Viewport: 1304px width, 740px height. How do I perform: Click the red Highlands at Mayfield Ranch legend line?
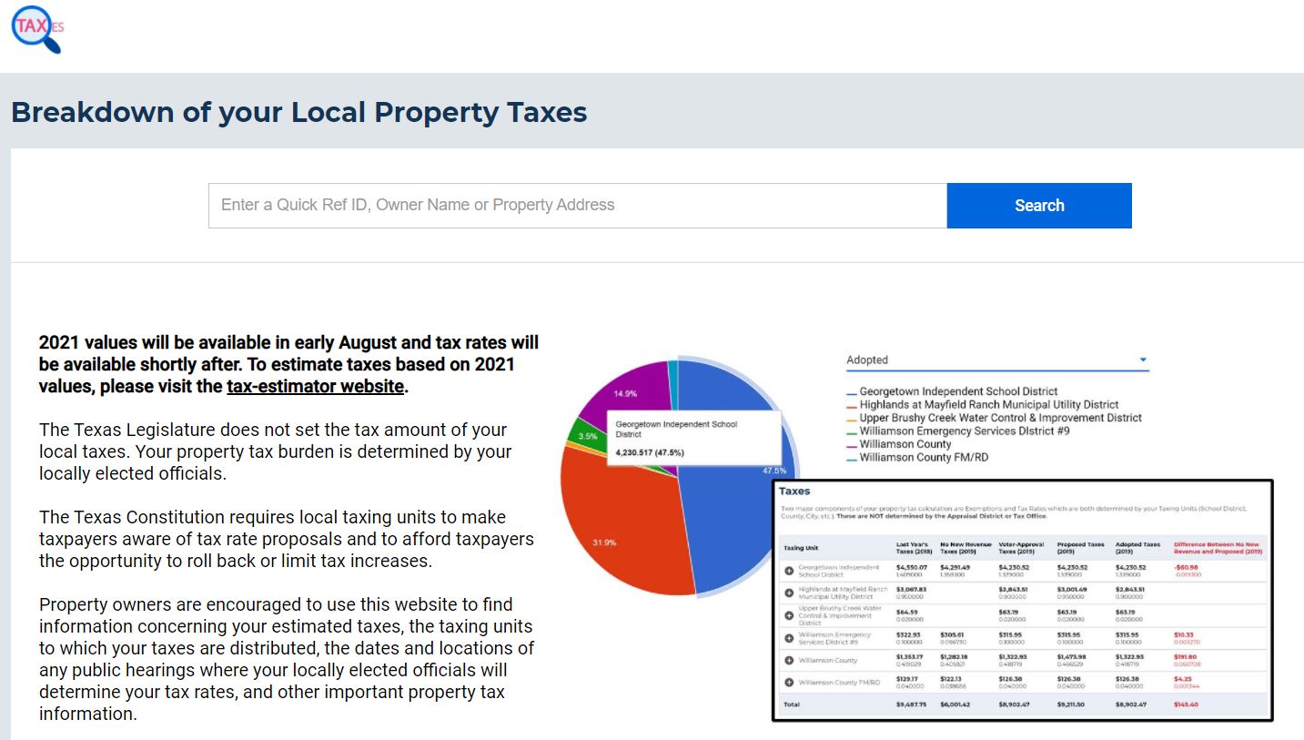pyautogui.click(x=852, y=405)
